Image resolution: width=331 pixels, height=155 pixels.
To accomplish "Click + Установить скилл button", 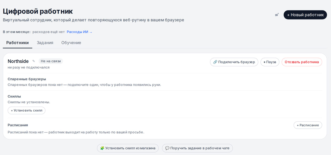I will pos(26,110).
